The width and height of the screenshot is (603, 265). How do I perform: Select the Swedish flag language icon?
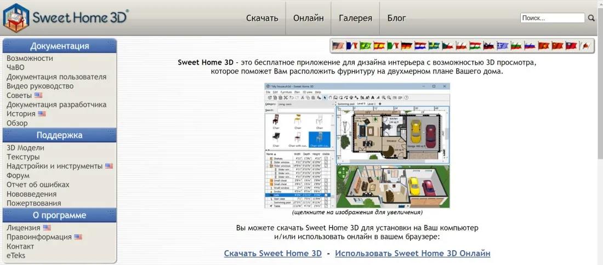tap(434, 45)
